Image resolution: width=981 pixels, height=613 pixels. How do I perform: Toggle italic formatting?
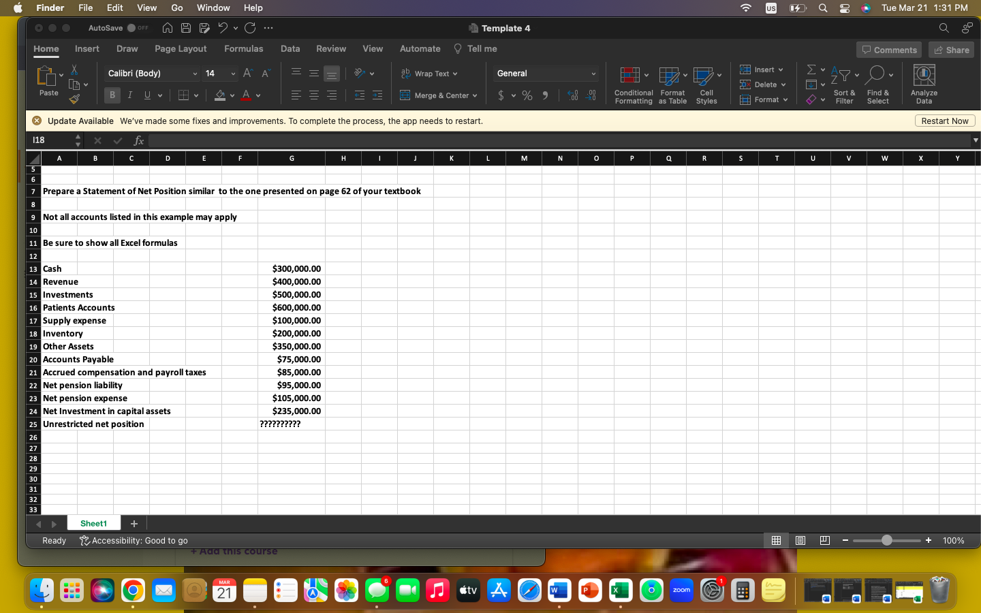129,95
